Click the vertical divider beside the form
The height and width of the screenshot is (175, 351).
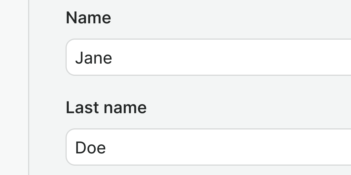tap(29, 87)
